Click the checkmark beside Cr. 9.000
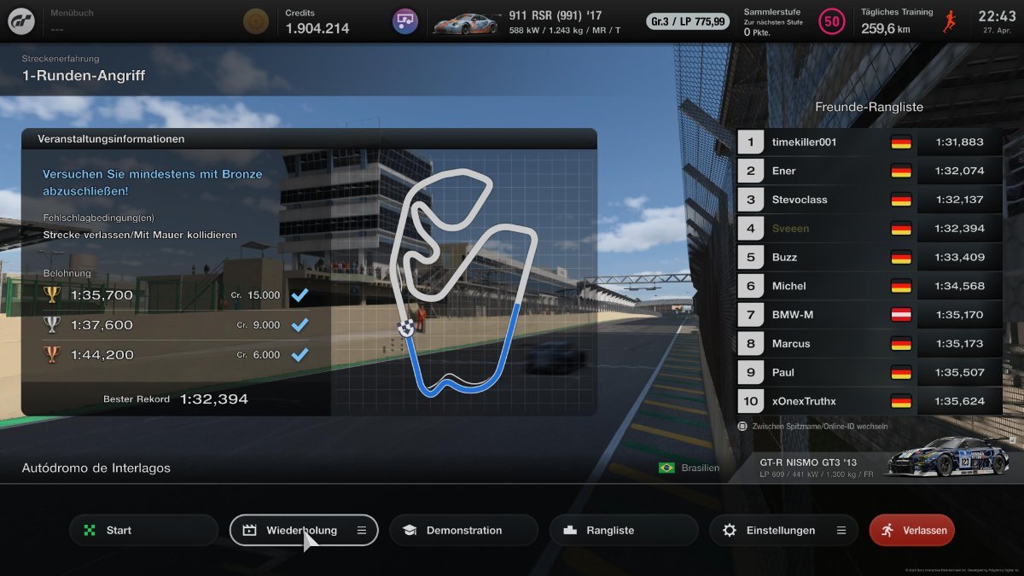The width and height of the screenshot is (1024, 576). pos(300,325)
